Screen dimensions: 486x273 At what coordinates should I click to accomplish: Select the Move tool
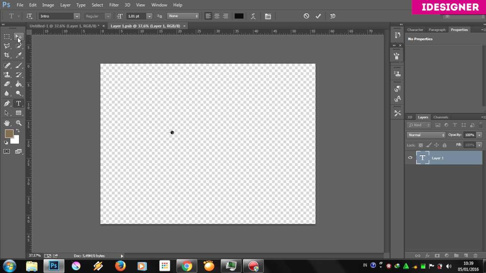point(18,36)
